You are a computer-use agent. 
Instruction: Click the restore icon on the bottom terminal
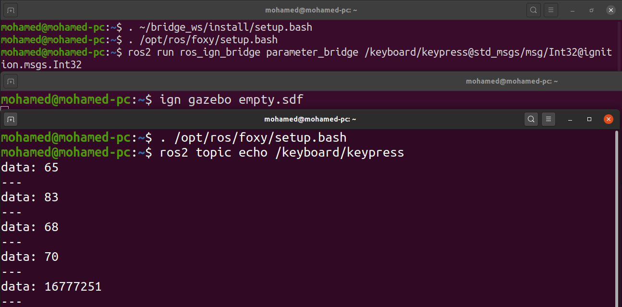click(589, 119)
